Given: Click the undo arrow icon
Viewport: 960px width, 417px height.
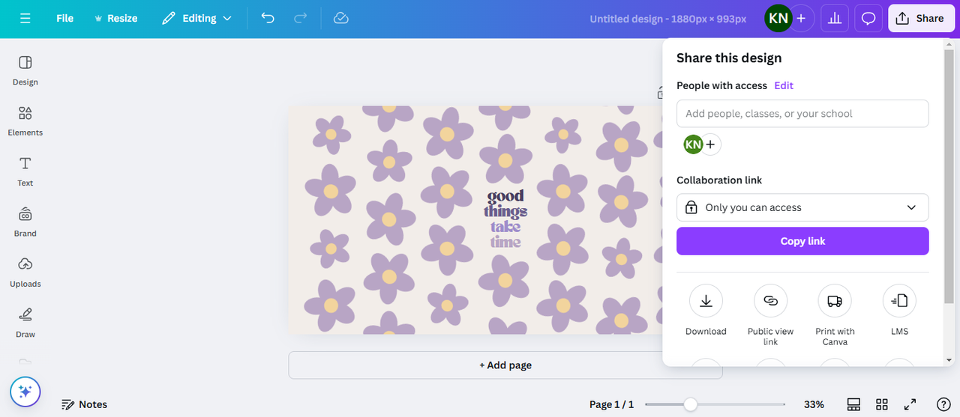Looking at the screenshot, I should [x=268, y=18].
